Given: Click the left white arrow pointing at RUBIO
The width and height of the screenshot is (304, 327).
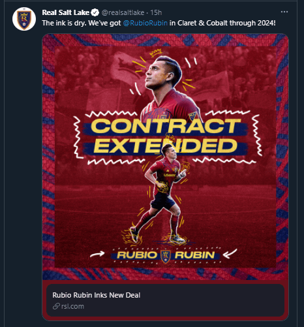Looking at the screenshot, I should pos(97,254).
